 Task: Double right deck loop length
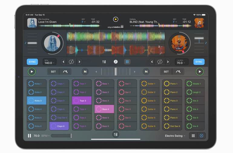(168, 62)
